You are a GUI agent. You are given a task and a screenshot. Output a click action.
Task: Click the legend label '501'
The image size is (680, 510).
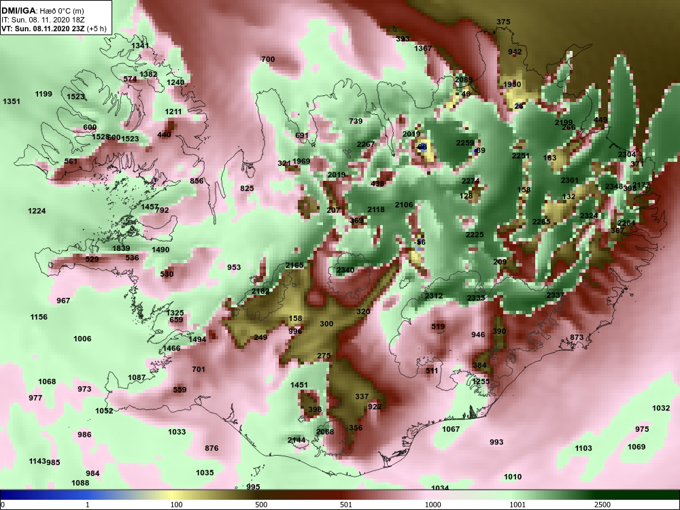click(x=345, y=505)
